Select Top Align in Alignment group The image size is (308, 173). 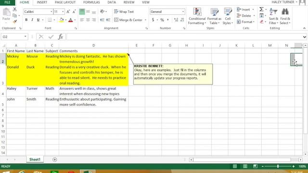(x=82, y=12)
